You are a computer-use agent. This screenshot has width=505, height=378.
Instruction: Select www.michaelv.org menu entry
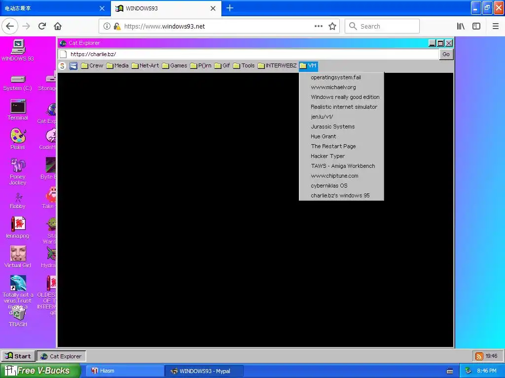341,88
